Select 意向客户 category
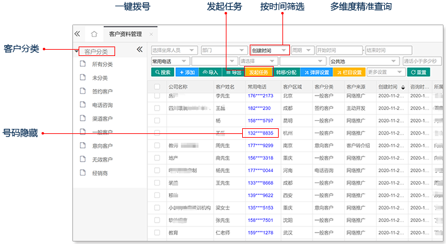This screenshot has height=244, width=446. pos(103,146)
